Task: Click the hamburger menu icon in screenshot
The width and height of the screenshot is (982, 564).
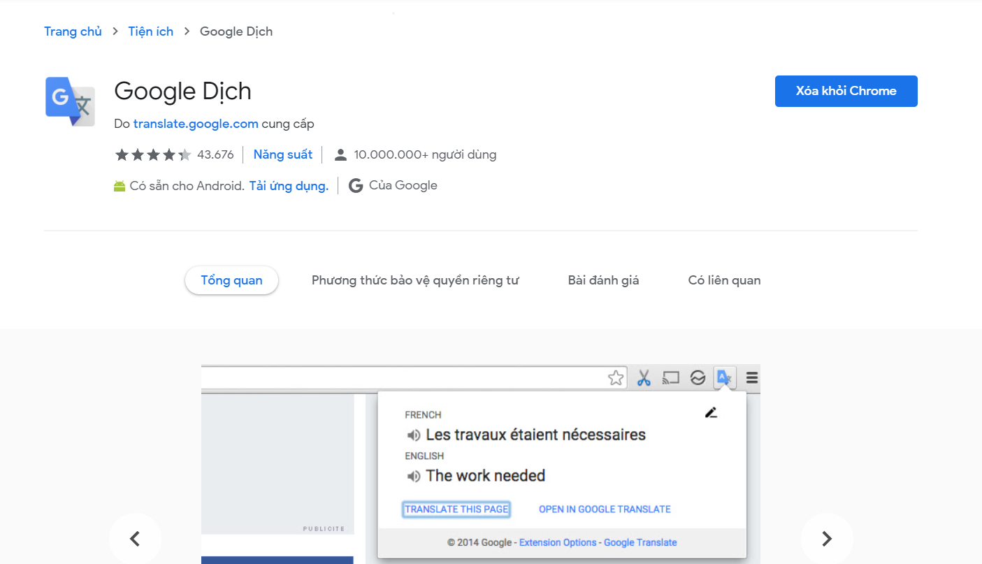Action: coord(752,378)
